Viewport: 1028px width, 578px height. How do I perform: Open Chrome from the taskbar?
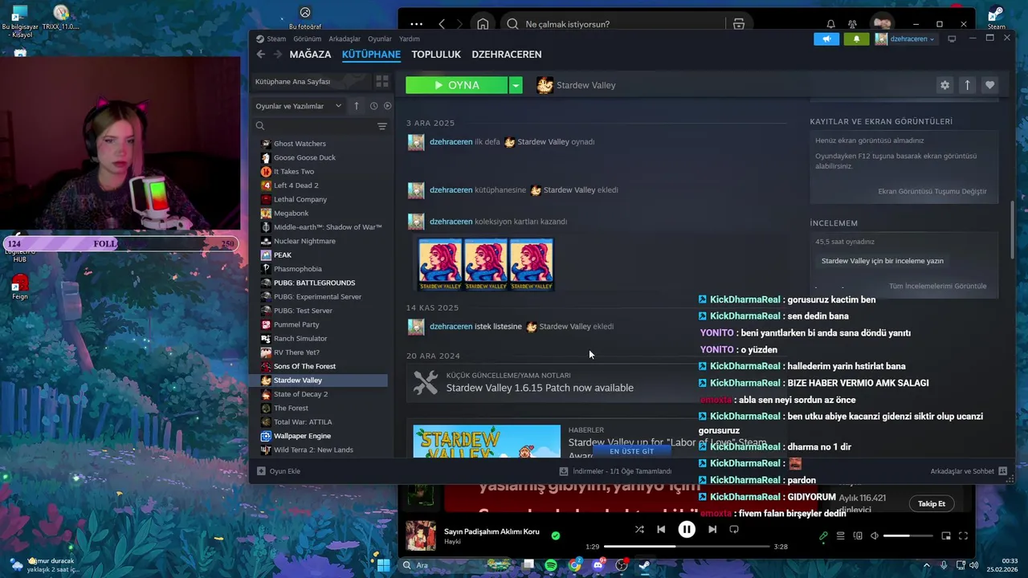click(x=575, y=565)
